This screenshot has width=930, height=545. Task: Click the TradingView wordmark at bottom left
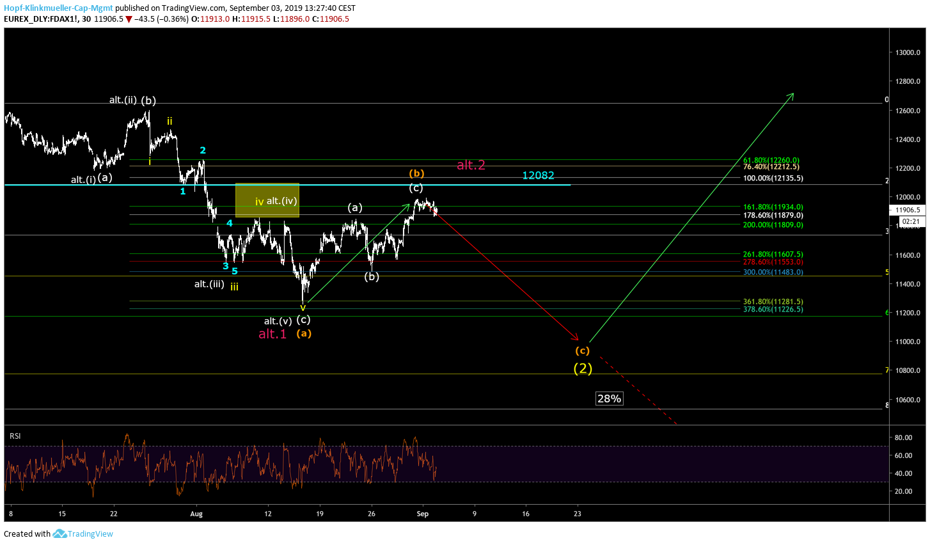90,533
